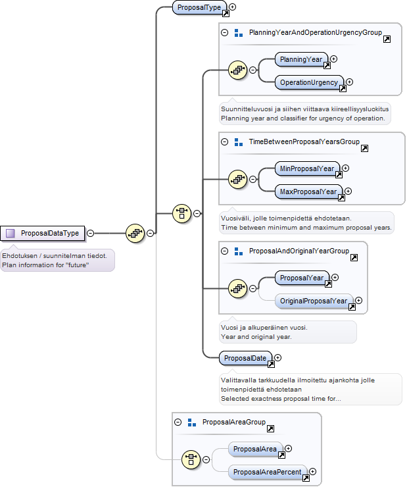Click the ProposalDataType complex type box
Viewport: 407px width, 487px height.
(x=43, y=233)
